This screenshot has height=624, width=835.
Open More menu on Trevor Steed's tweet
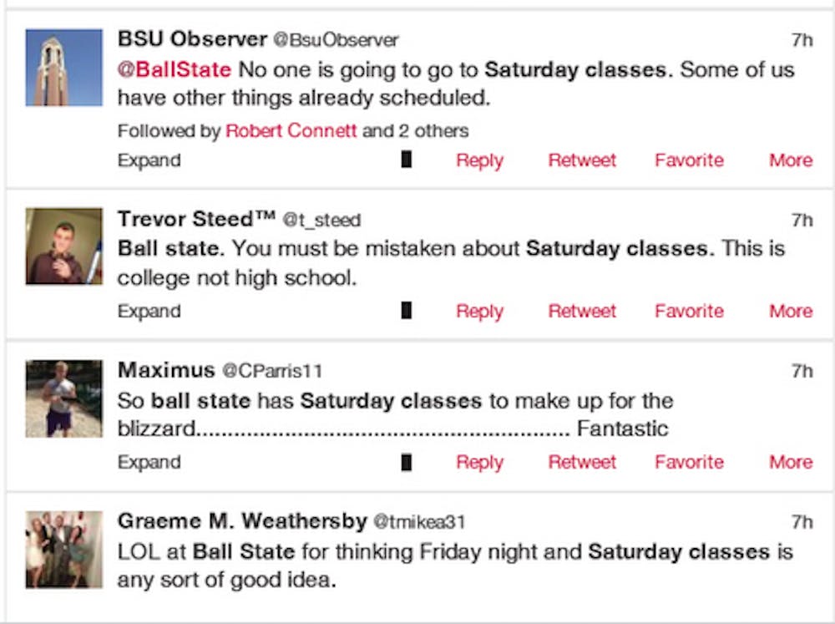click(x=791, y=312)
